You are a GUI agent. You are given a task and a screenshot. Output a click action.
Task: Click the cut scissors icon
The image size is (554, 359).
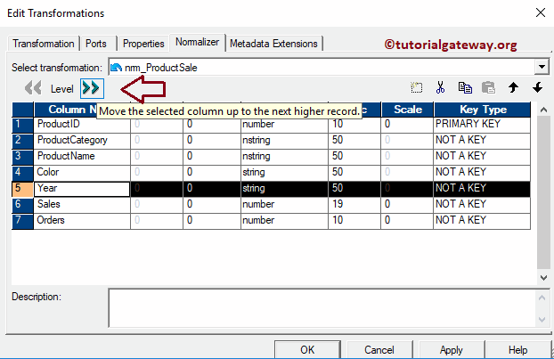(x=440, y=87)
